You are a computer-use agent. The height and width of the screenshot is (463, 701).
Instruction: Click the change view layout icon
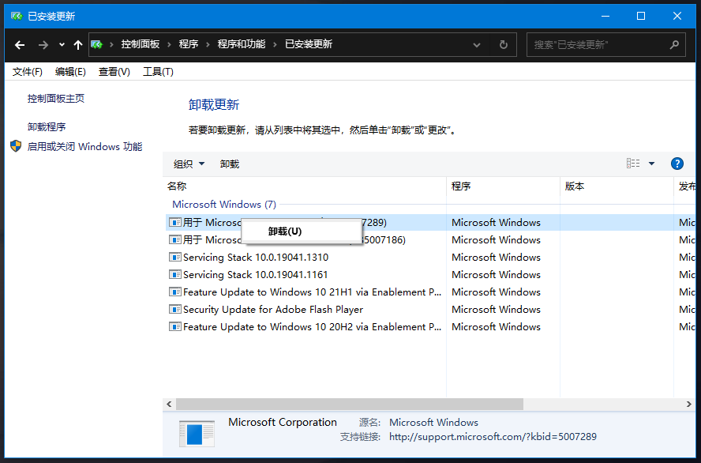pyautogui.click(x=633, y=164)
